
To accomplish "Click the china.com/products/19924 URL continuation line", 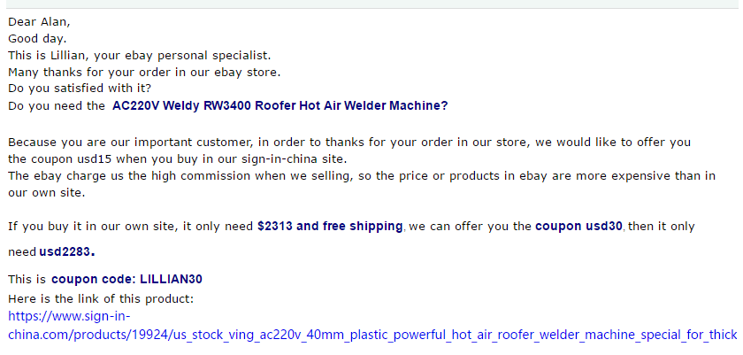I will pos(372,336).
